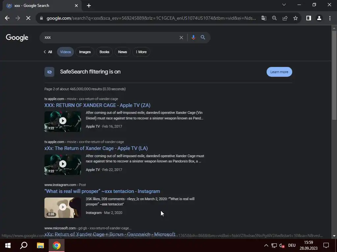This screenshot has height=252, width=337.
Task: Click the zoom magnifier icon in address bar
Action: 274,18
